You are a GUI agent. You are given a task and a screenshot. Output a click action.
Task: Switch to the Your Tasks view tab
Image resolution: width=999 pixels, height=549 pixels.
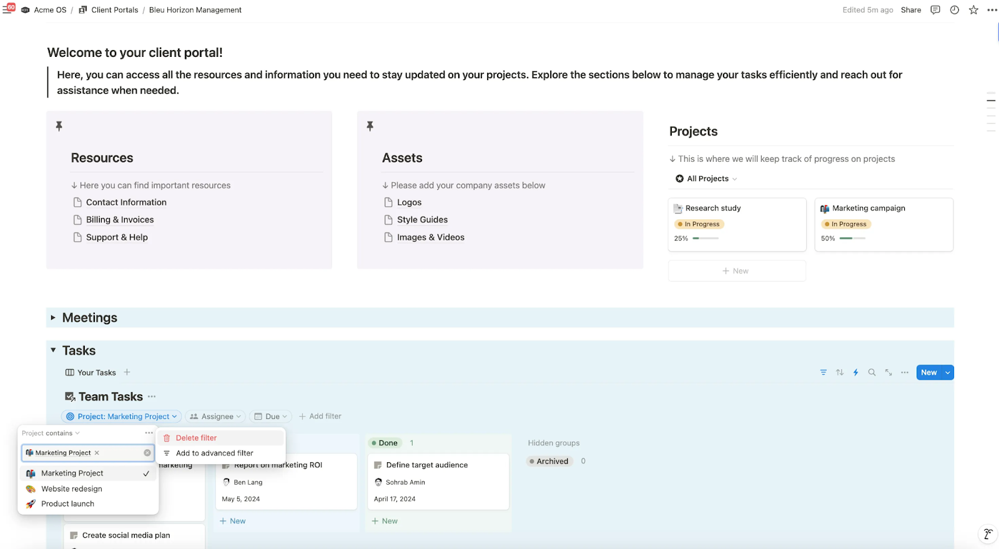point(91,372)
